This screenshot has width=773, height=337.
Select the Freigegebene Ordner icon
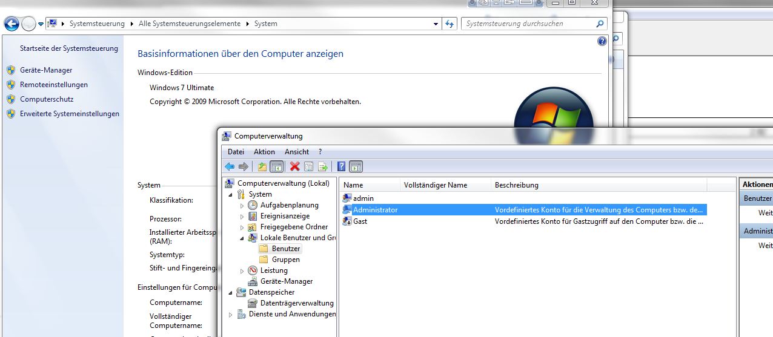[x=253, y=227]
